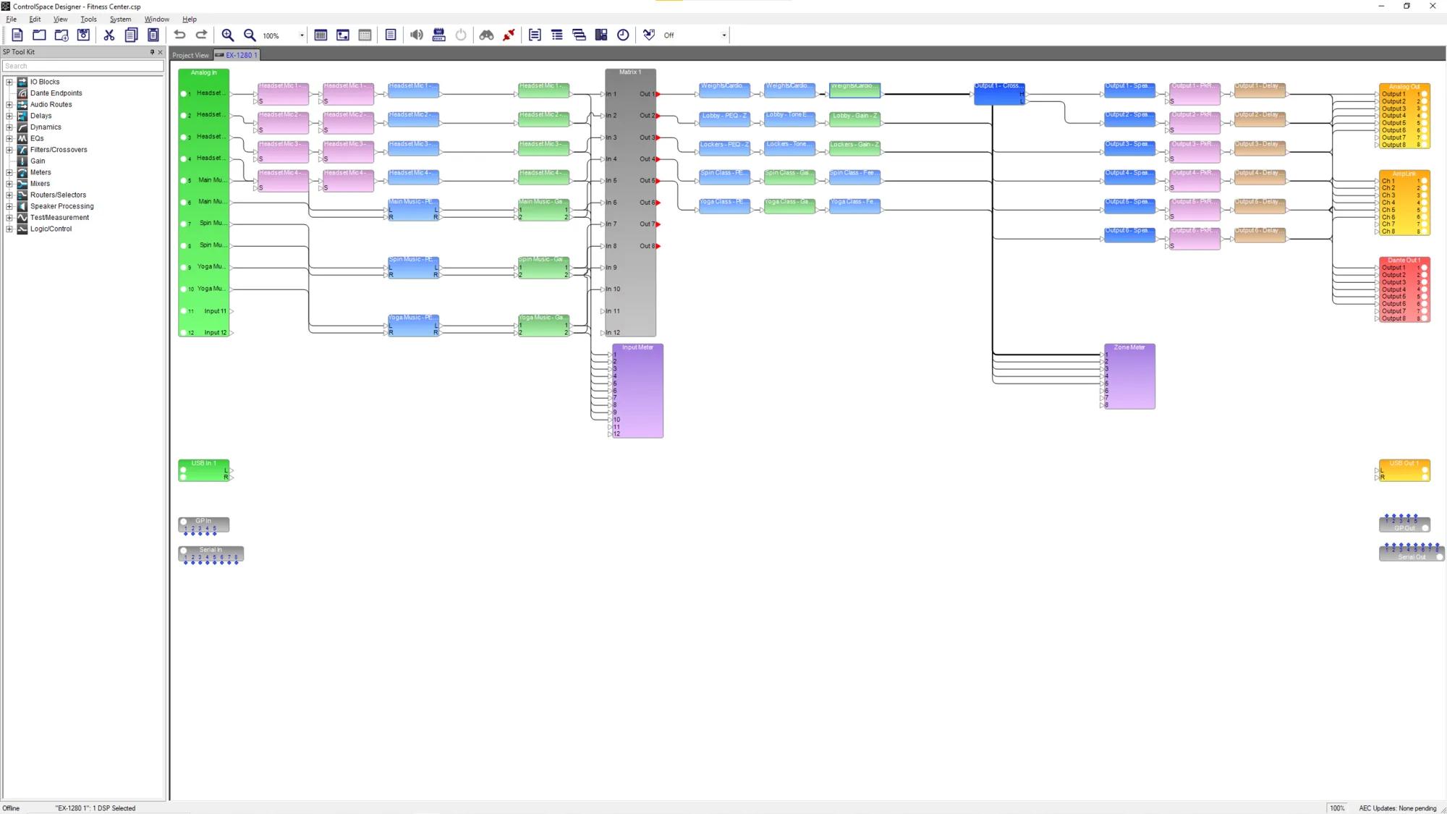
Task: Click the power standby toolbar icon
Action: pyautogui.click(x=461, y=35)
